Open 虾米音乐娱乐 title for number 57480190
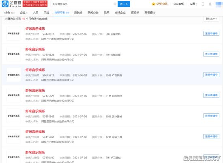Viewport: 223px width, 163px height. [35, 152]
